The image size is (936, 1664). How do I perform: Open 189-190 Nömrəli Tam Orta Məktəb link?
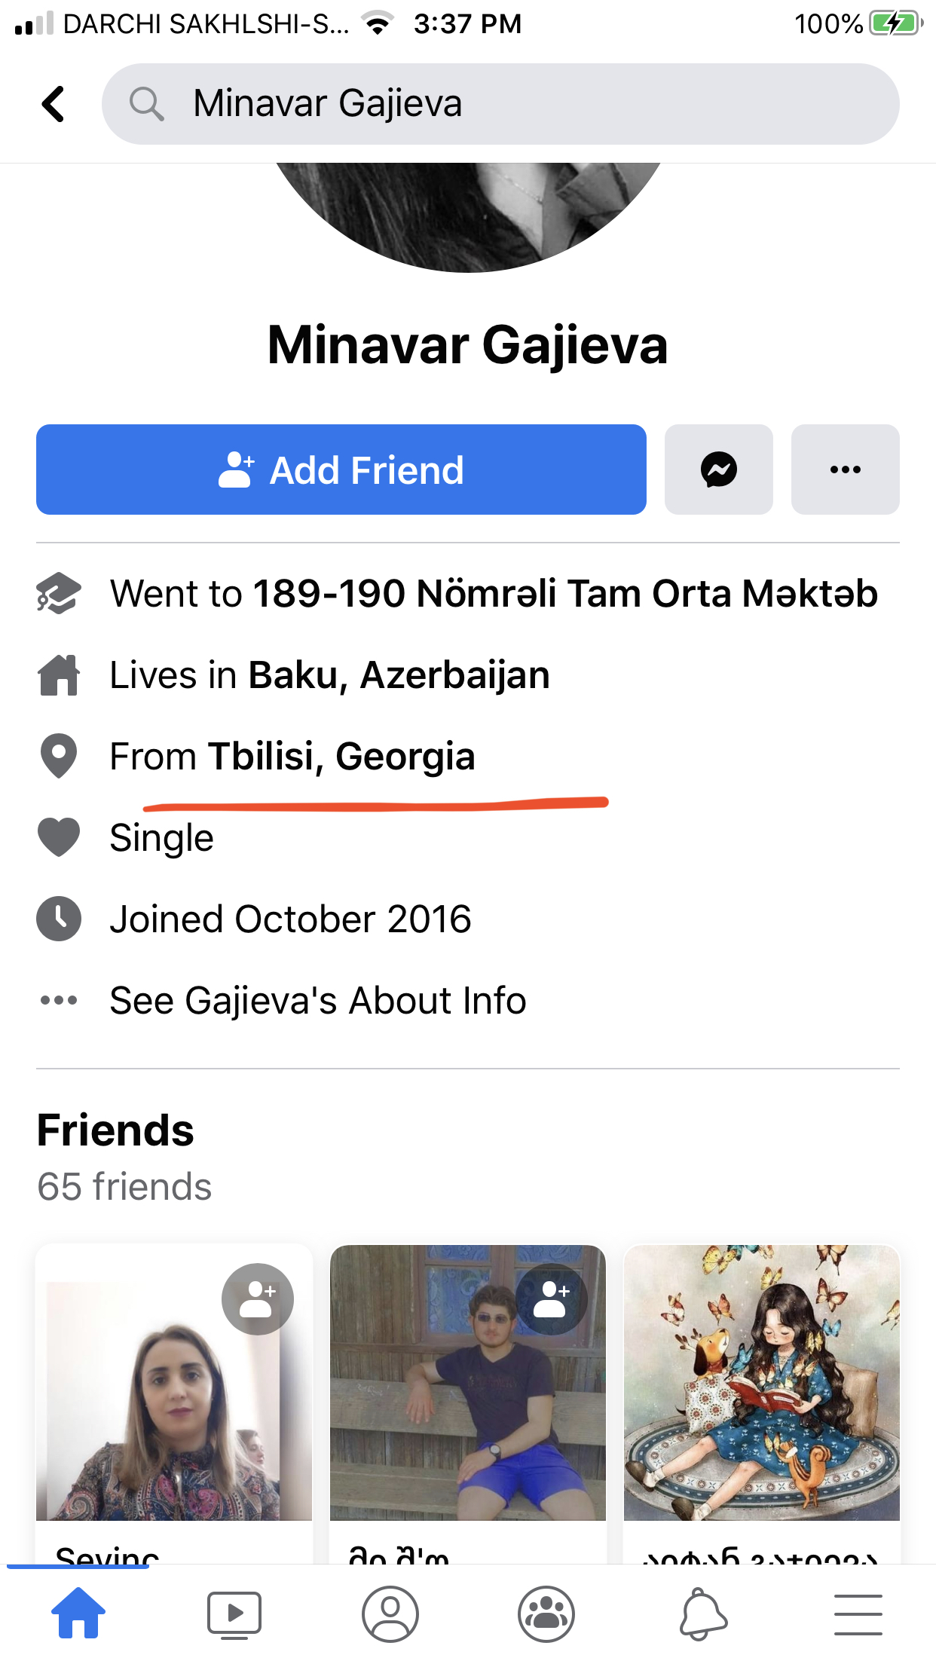click(565, 594)
